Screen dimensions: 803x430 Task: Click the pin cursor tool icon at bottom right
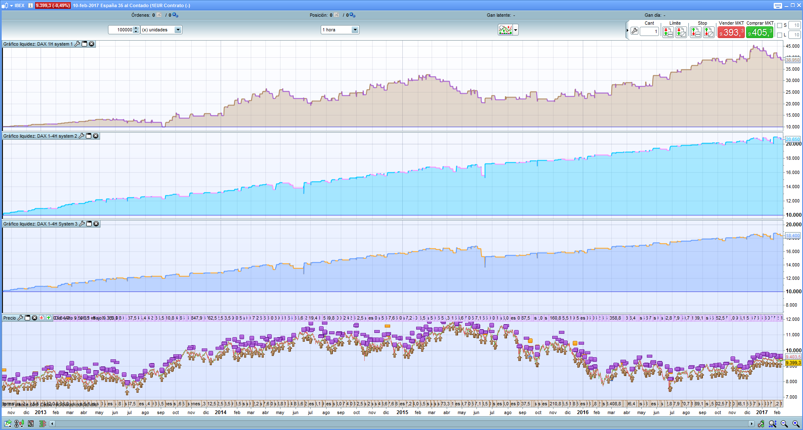pos(761,424)
